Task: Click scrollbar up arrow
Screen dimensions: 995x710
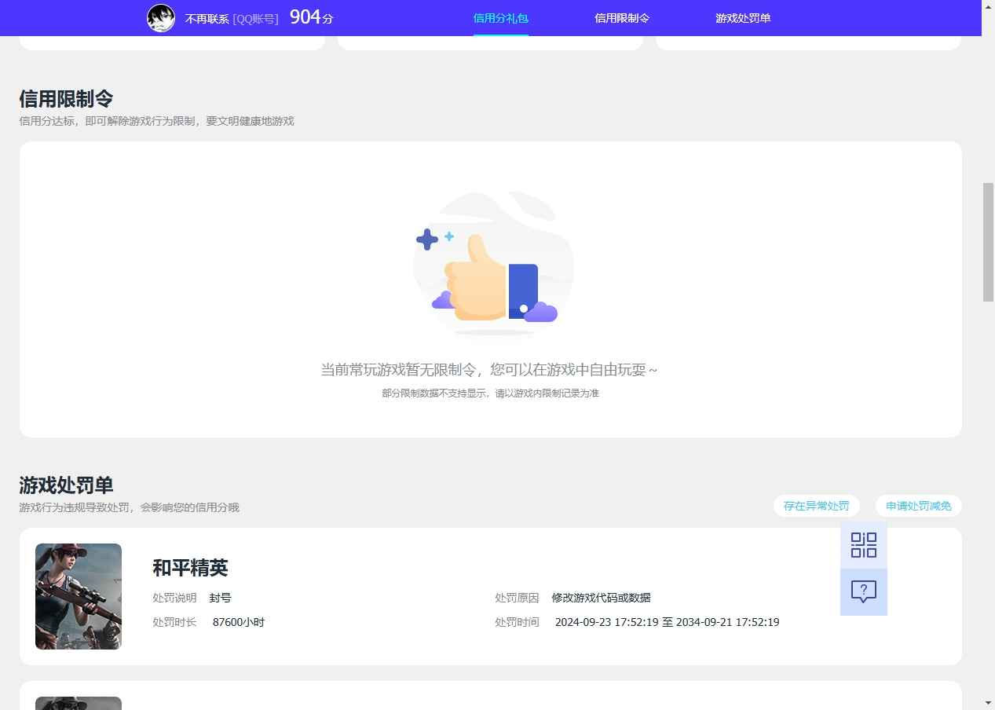Action: pos(989,6)
